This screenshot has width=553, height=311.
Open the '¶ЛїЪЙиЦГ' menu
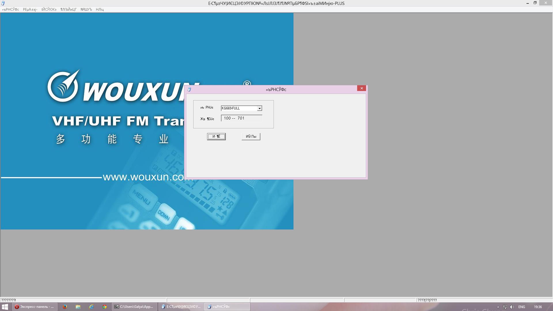pos(69,10)
